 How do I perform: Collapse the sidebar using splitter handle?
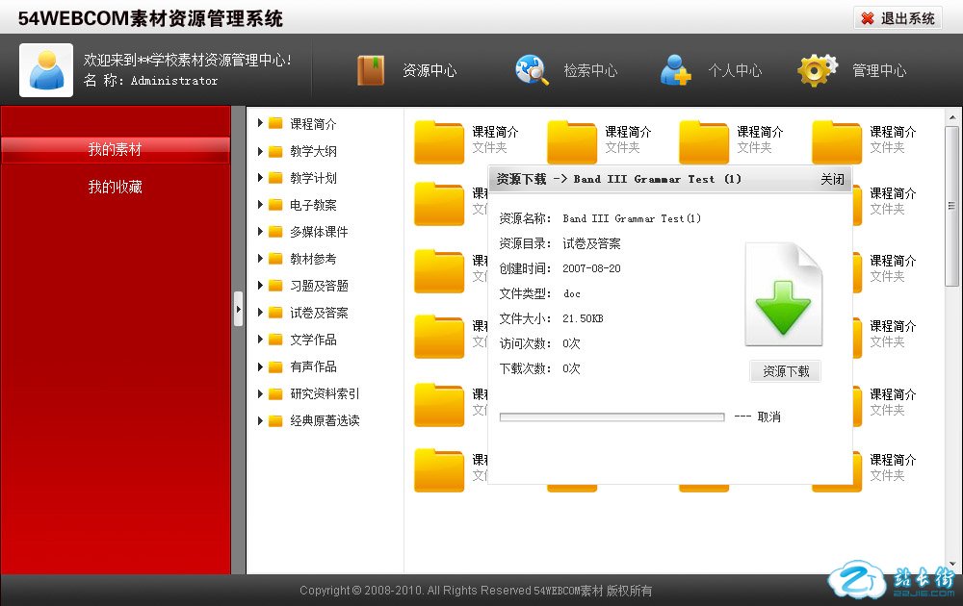coord(238,309)
